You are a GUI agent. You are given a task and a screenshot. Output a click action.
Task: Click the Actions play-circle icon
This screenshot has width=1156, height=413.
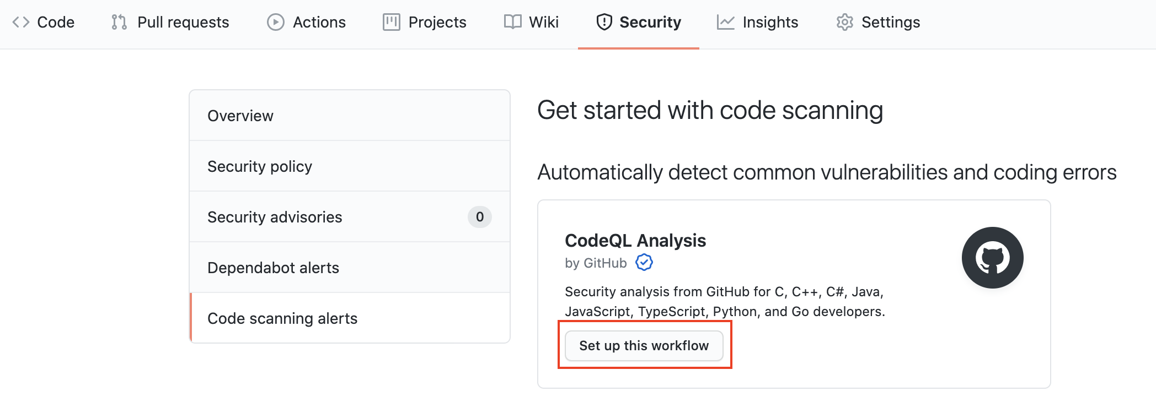[276, 22]
